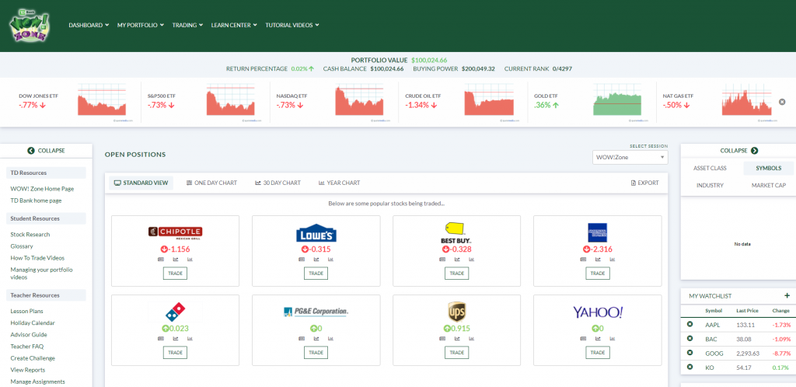The image size is (796, 387).
Task: Remove BAC from the watchlist
Action: (x=690, y=338)
